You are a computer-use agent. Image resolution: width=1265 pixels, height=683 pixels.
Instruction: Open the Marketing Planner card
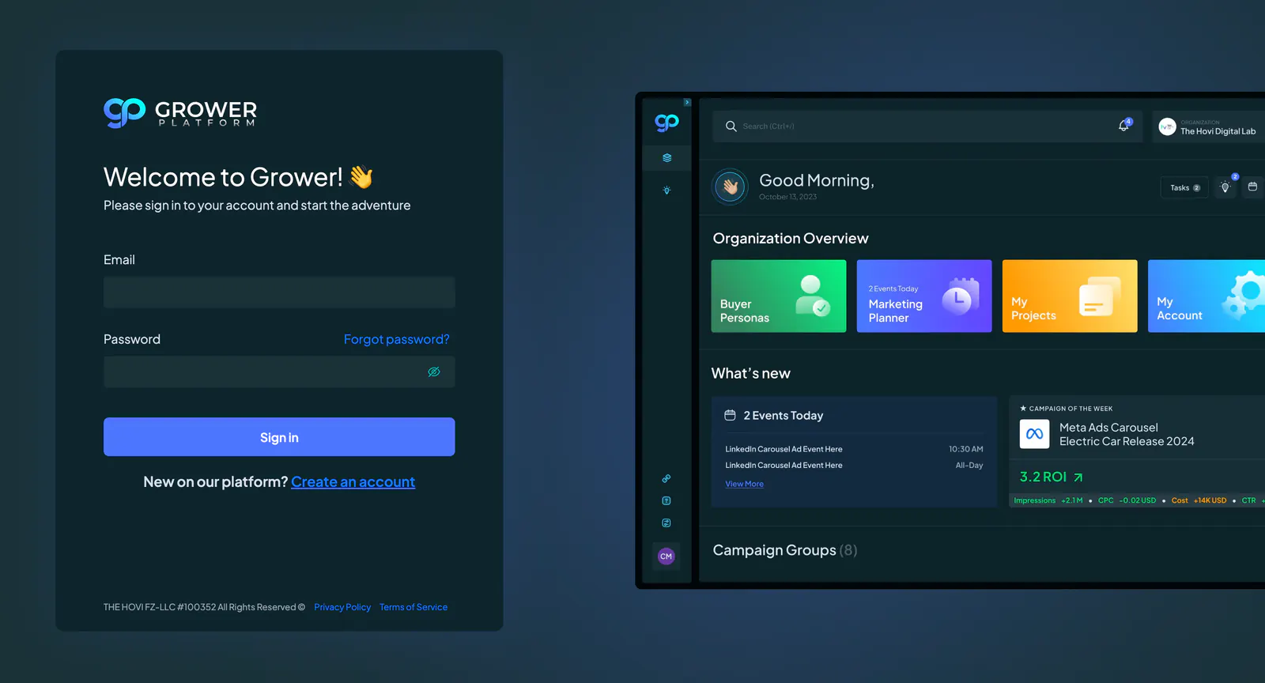click(924, 296)
